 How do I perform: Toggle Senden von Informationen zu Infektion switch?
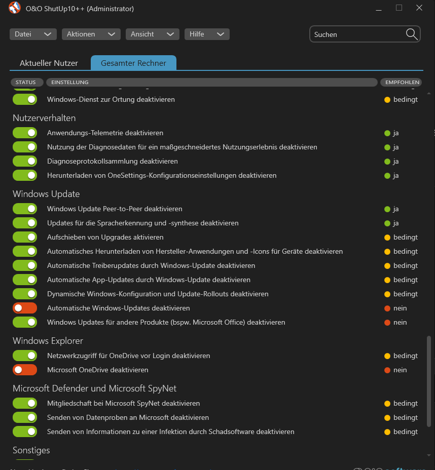pos(25,432)
